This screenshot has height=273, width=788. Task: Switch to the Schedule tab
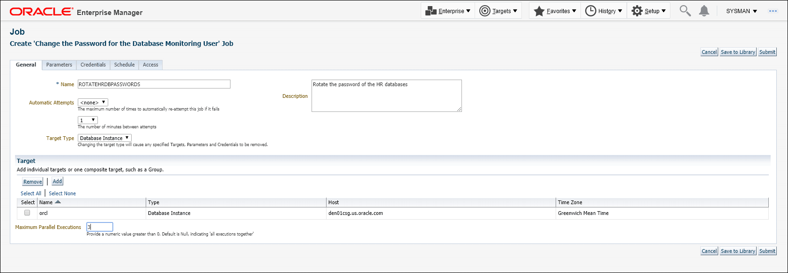pos(124,65)
